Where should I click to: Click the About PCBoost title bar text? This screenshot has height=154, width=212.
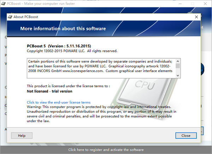(26, 17)
